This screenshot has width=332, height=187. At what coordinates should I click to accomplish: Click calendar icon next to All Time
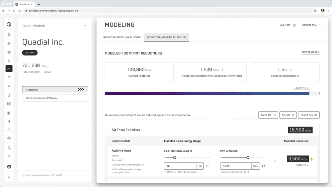click(x=294, y=25)
